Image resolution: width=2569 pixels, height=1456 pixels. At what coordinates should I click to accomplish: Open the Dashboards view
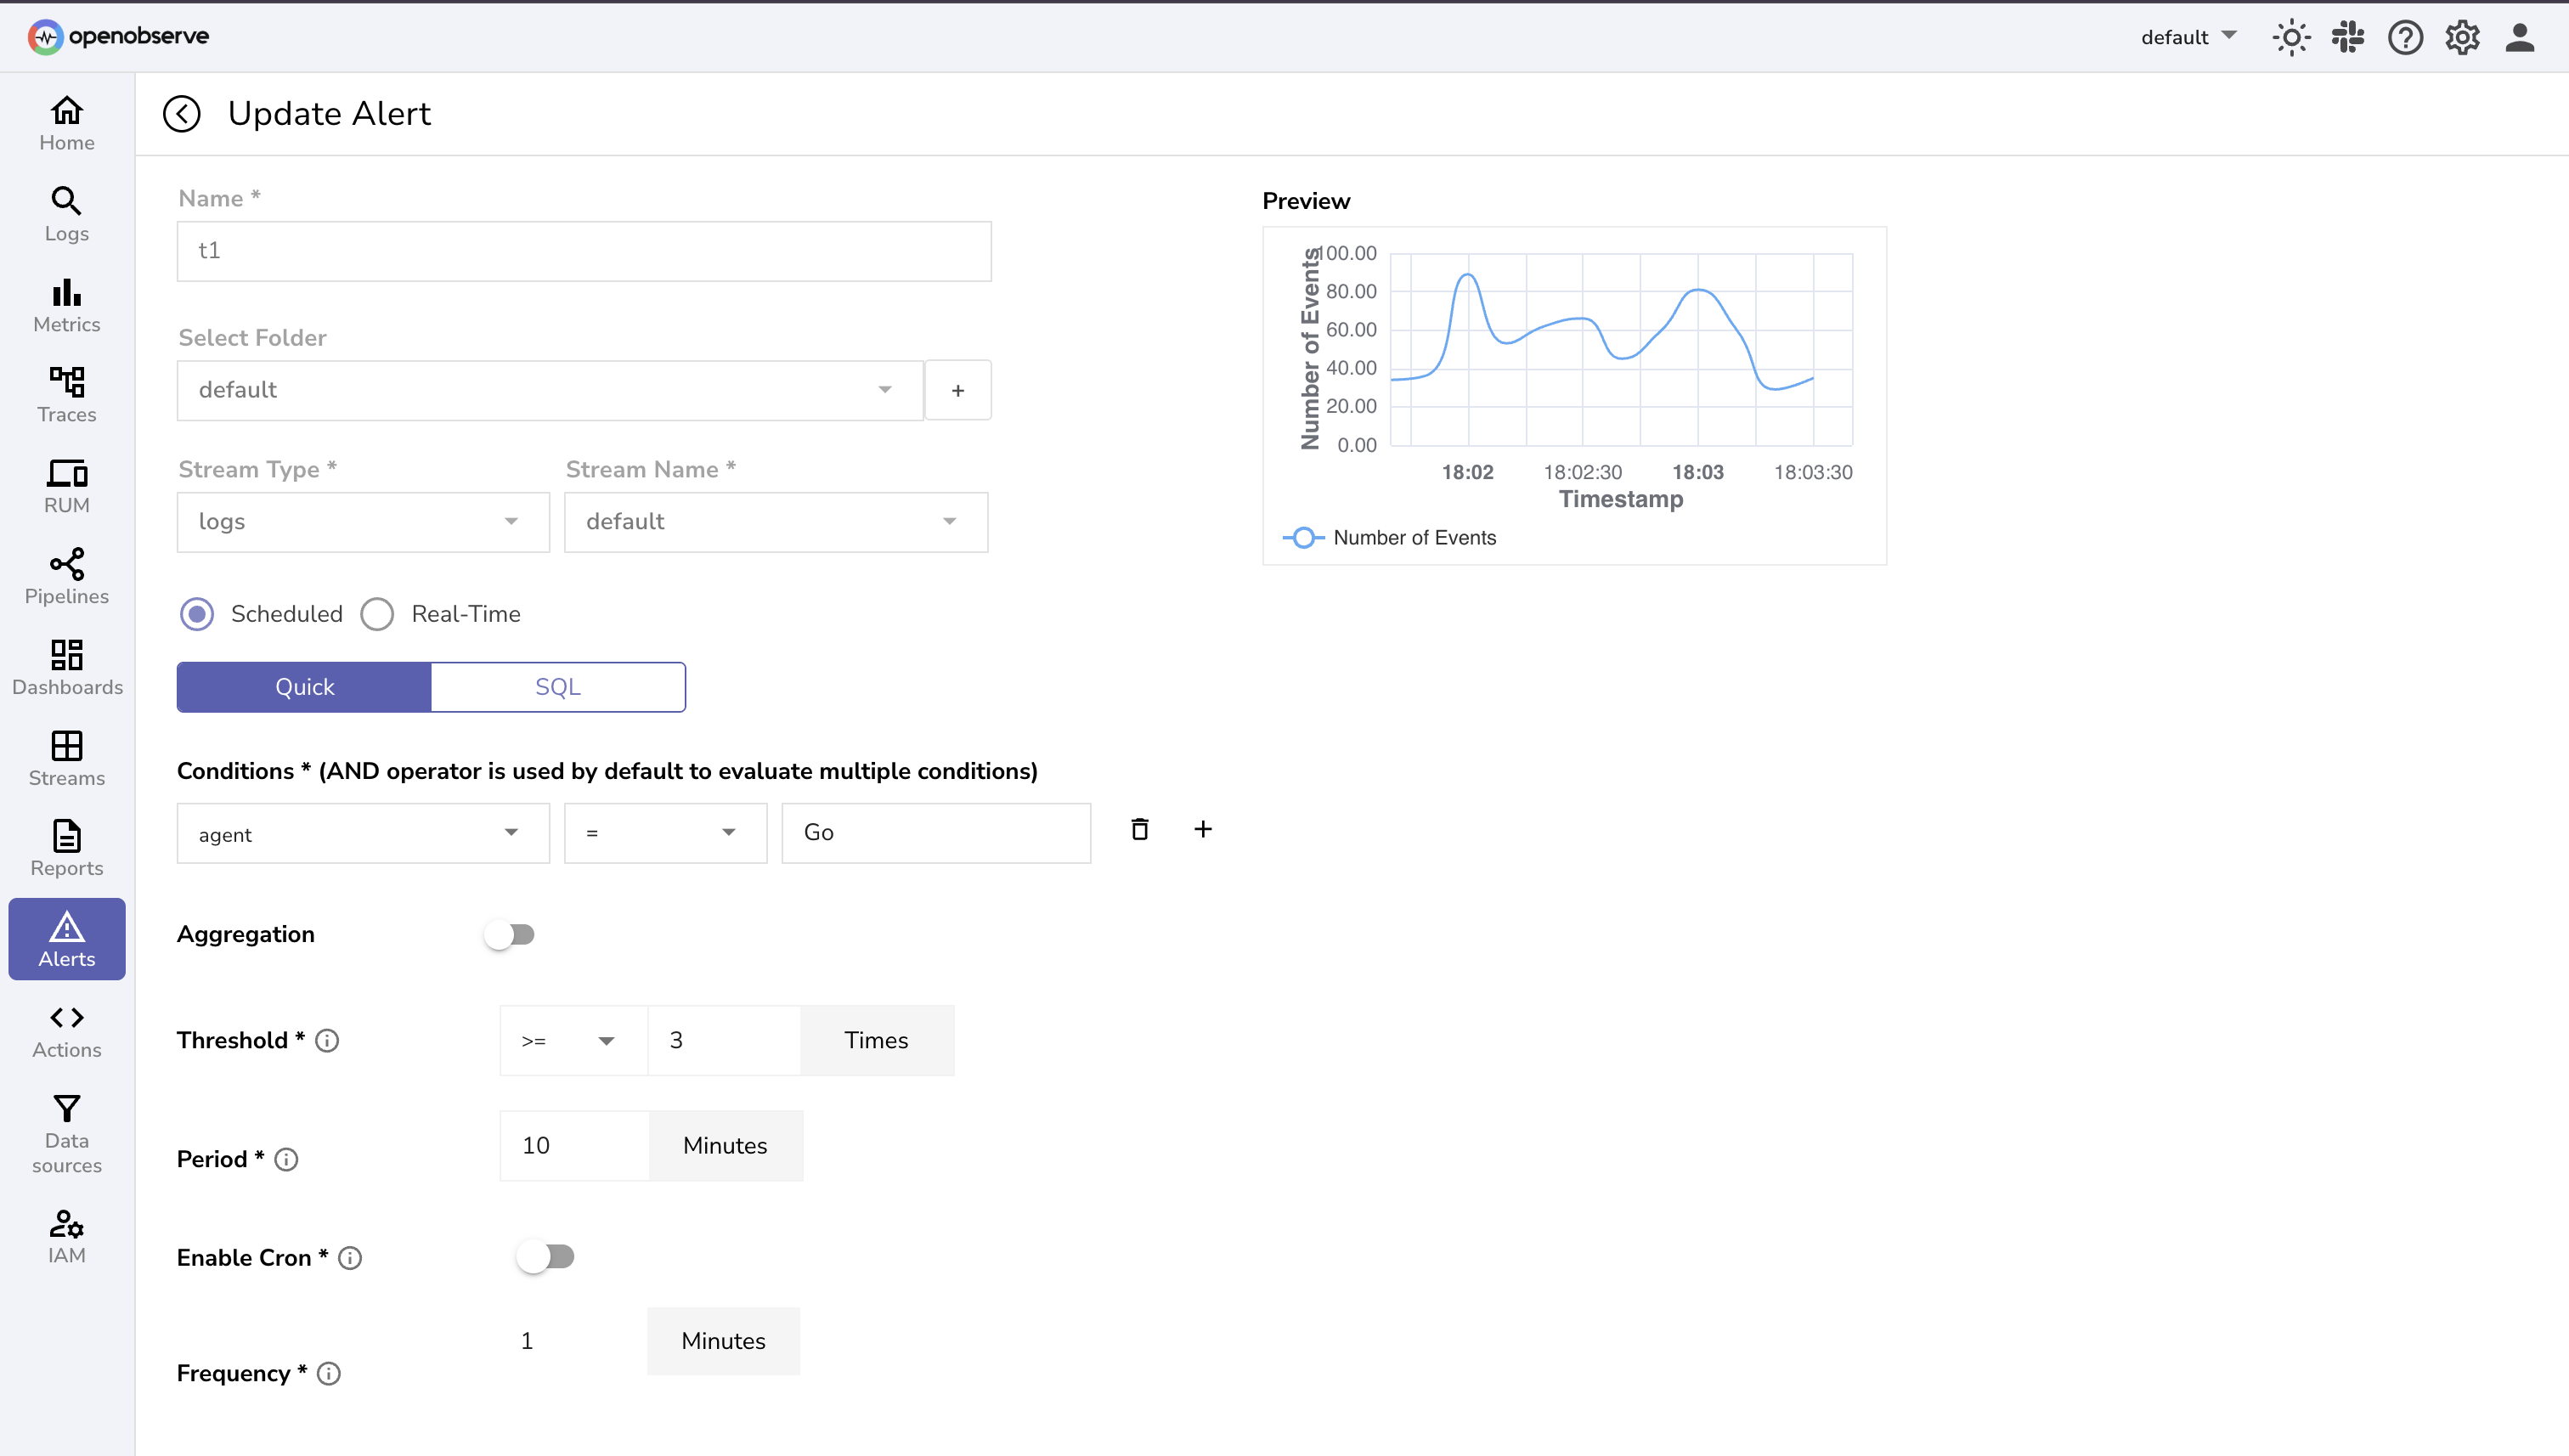click(66, 666)
